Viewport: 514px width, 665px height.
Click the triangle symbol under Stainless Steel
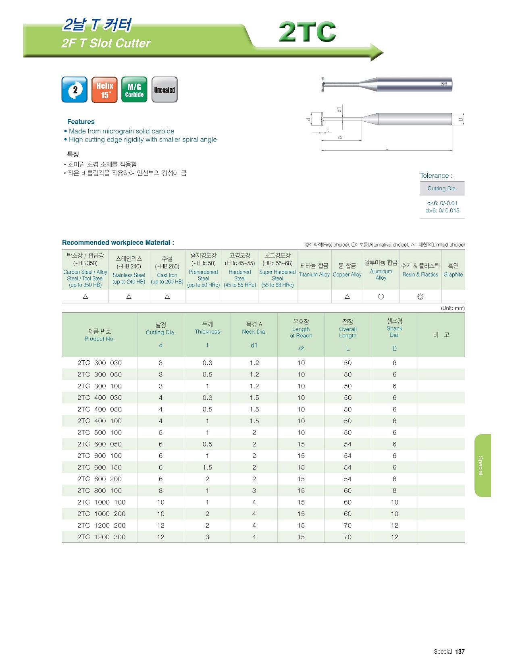(129, 297)
